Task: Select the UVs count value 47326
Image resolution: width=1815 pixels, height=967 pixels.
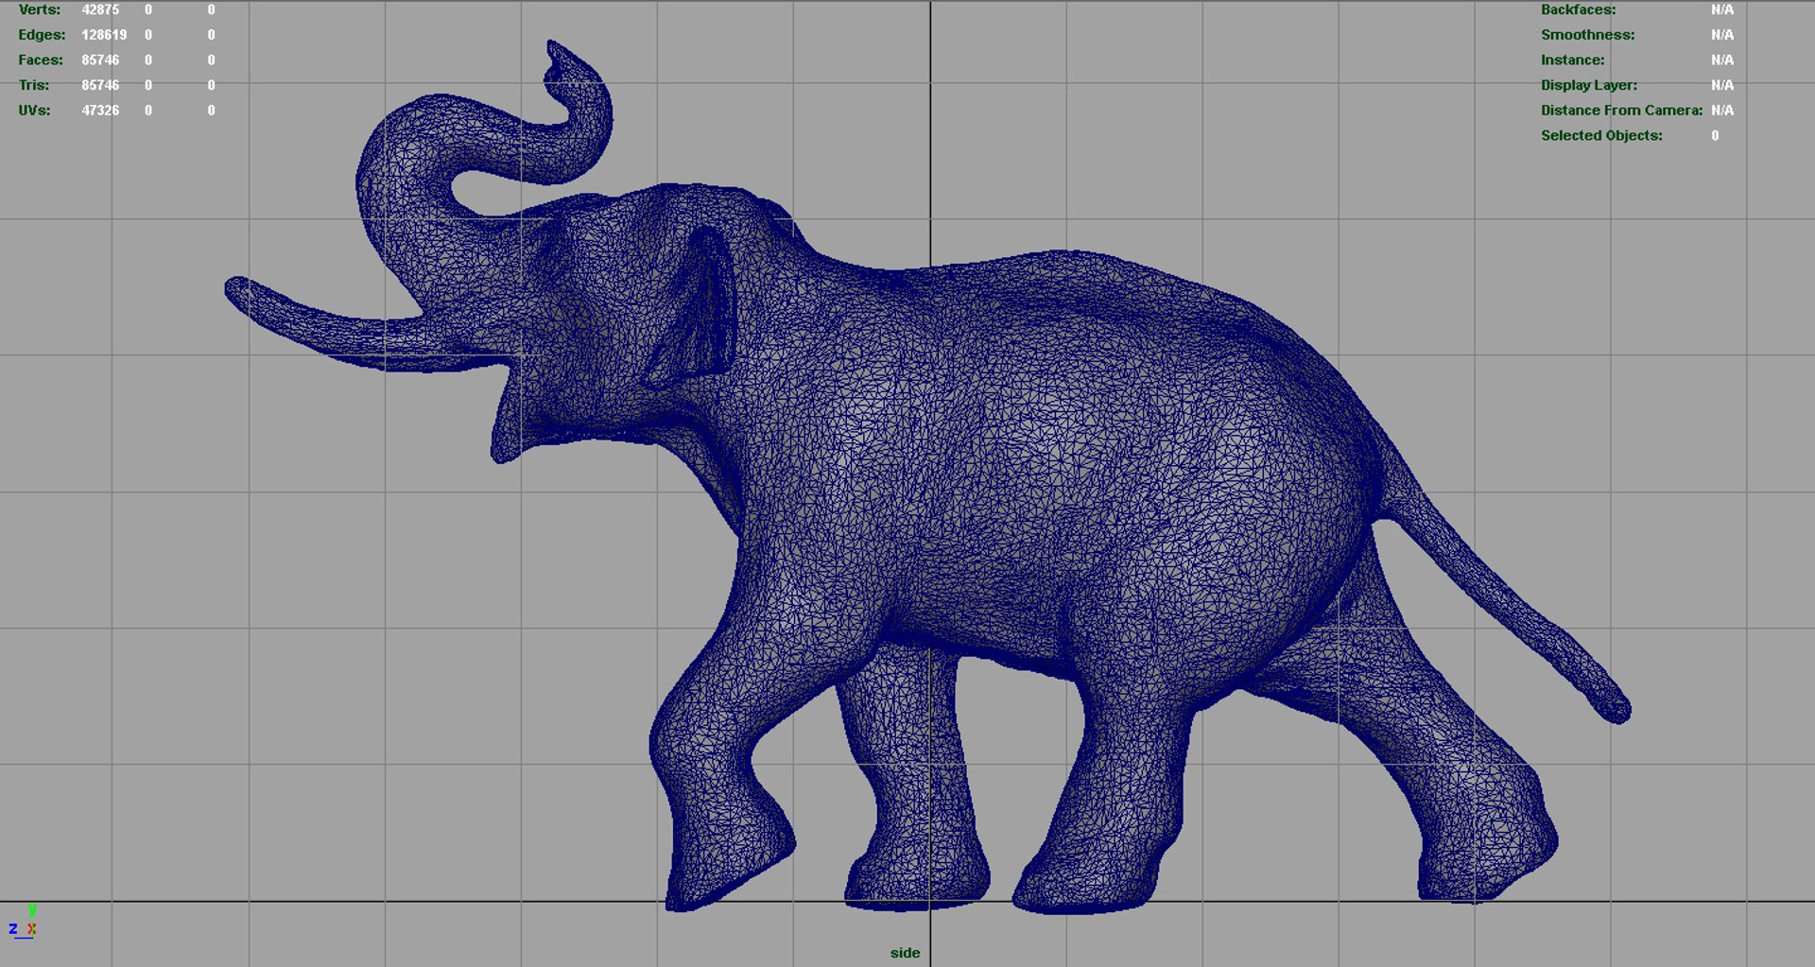Action: [100, 111]
